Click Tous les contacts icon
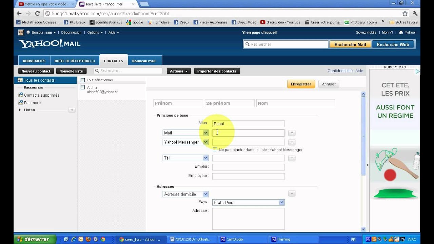Image resolution: width=434 pixels, height=244 pixels. pyautogui.click(x=20, y=80)
